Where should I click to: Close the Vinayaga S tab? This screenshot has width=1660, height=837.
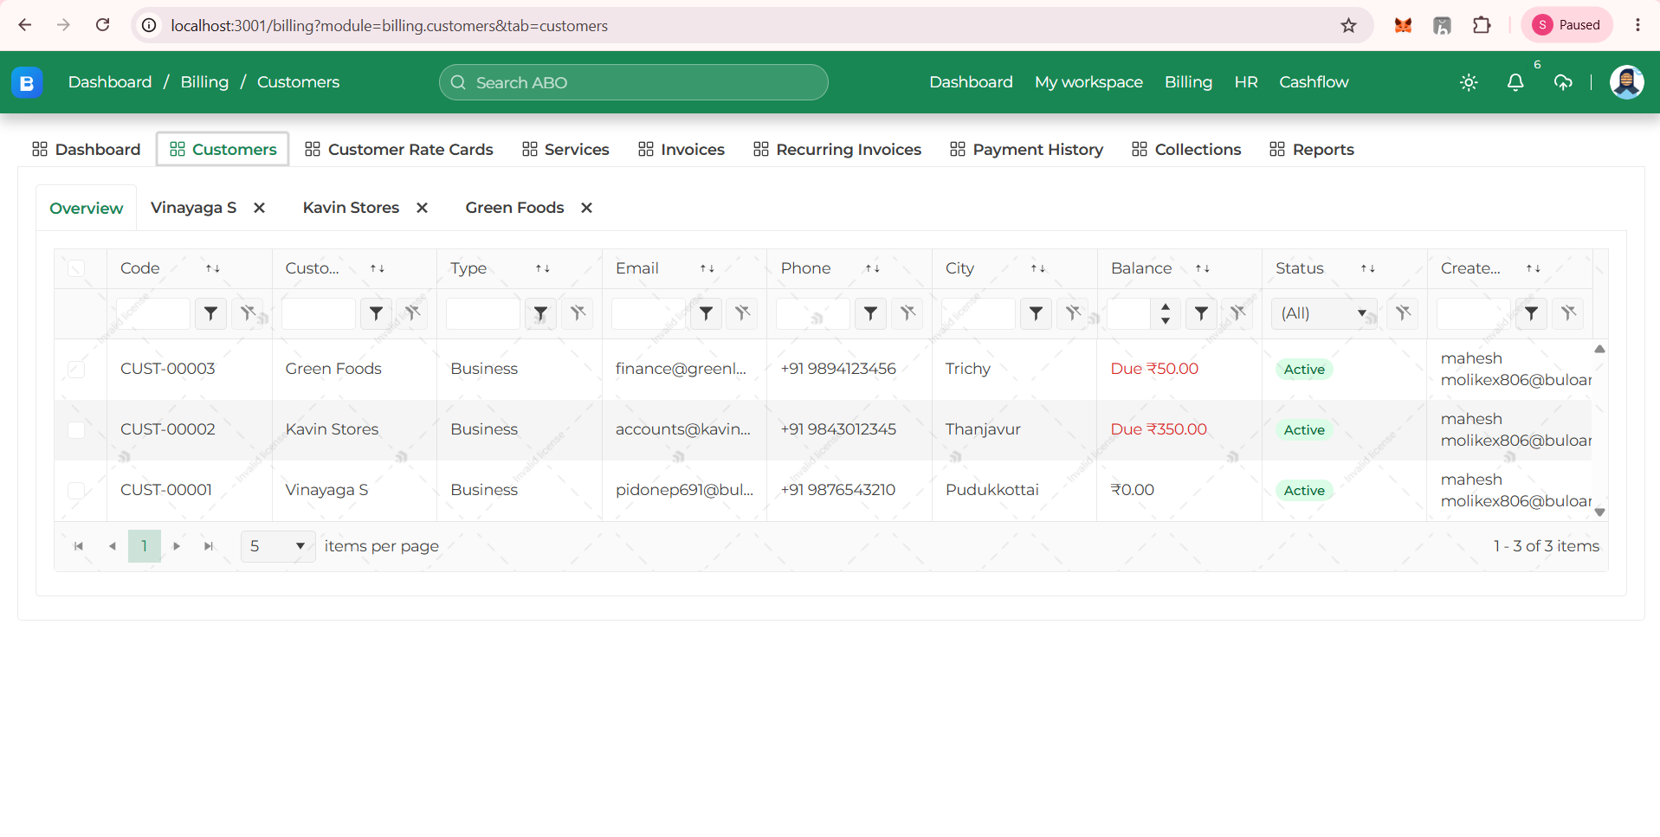259,208
